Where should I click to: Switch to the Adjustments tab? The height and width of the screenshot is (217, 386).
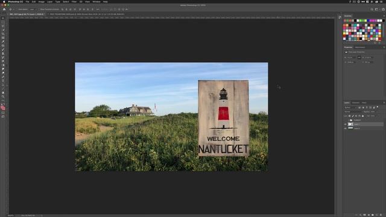(360, 47)
